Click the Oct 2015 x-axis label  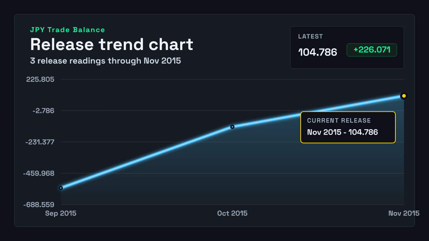tap(232, 213)
